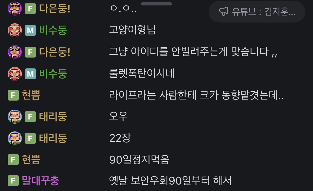
Task: Select the chat message 90일정지먹음
Action: (139, 160)
